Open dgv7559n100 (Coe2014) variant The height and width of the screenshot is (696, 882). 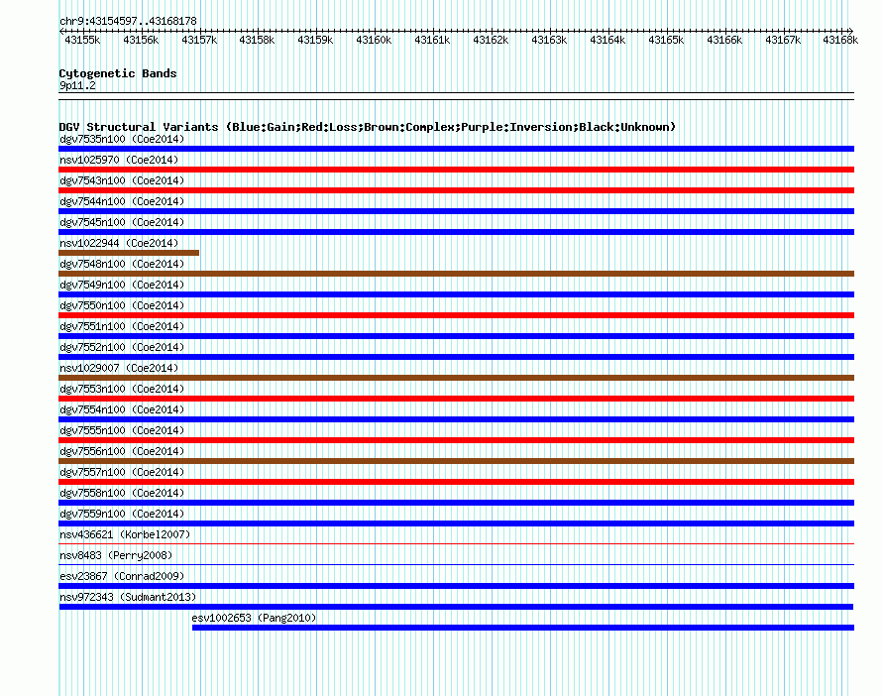coord(122,514)
